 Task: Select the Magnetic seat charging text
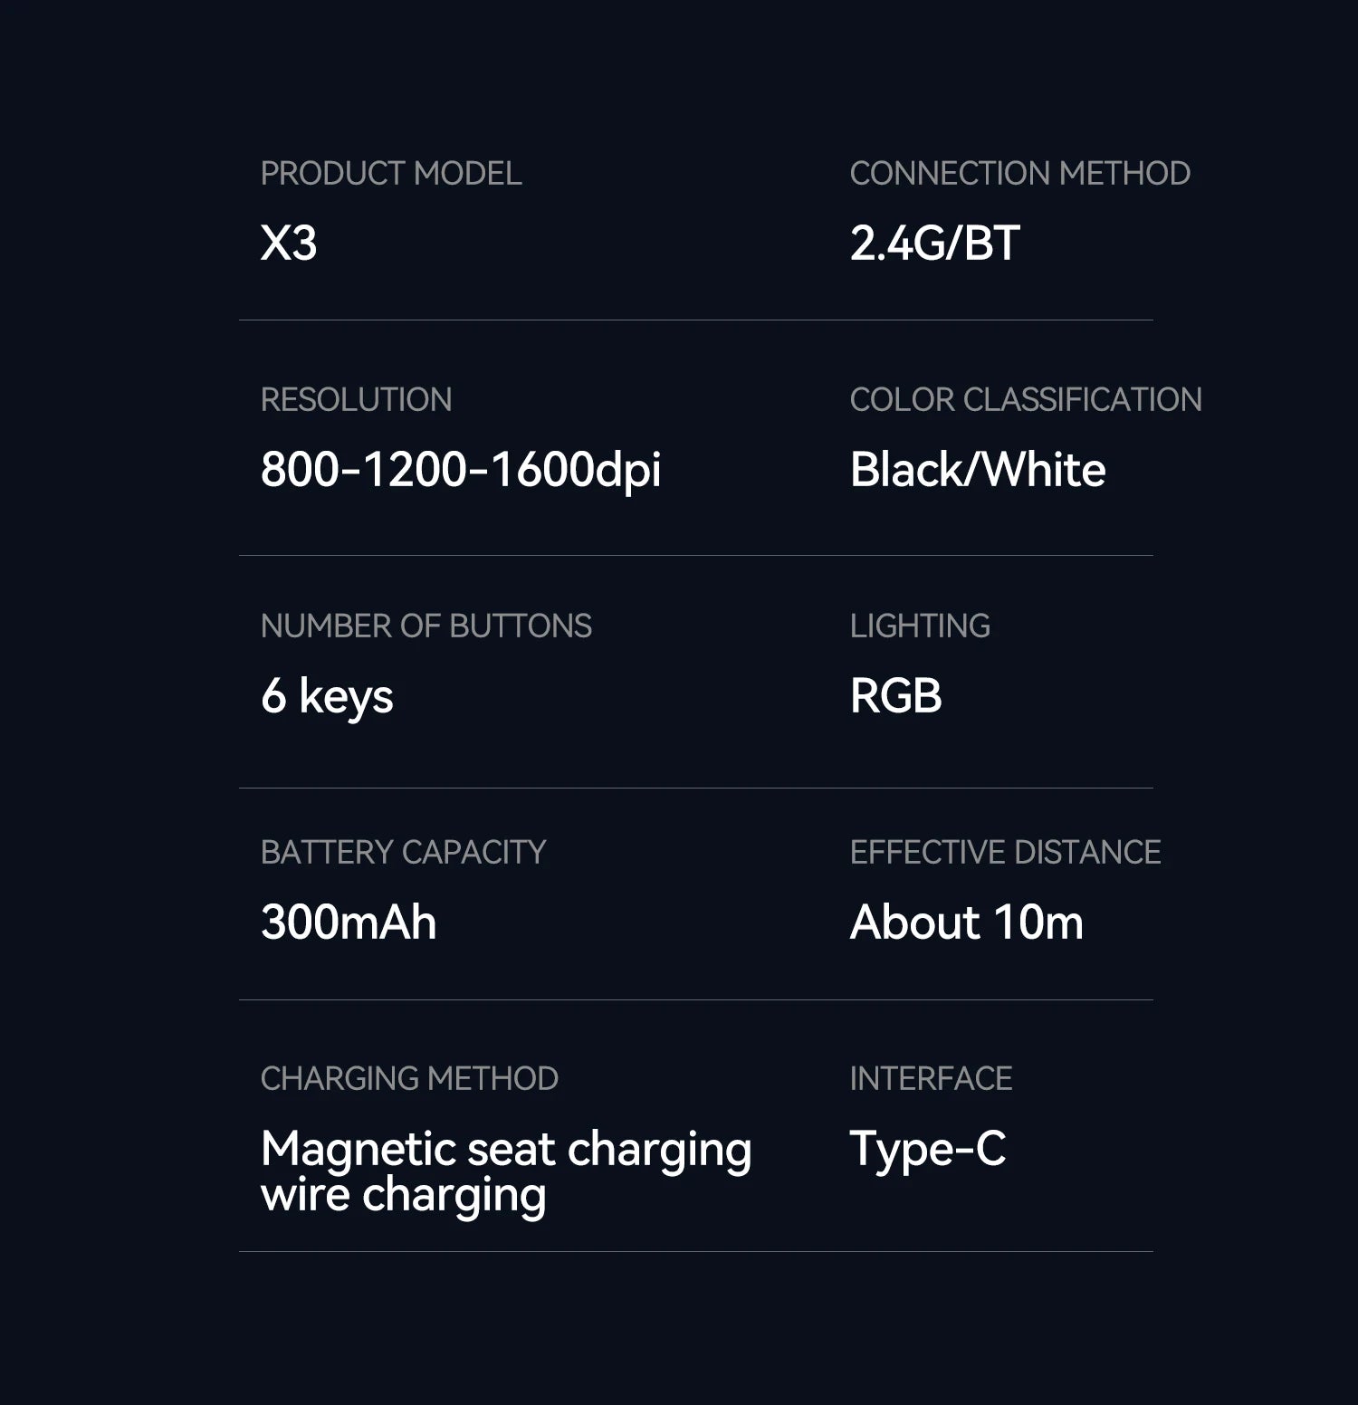tap(505, 1150)
